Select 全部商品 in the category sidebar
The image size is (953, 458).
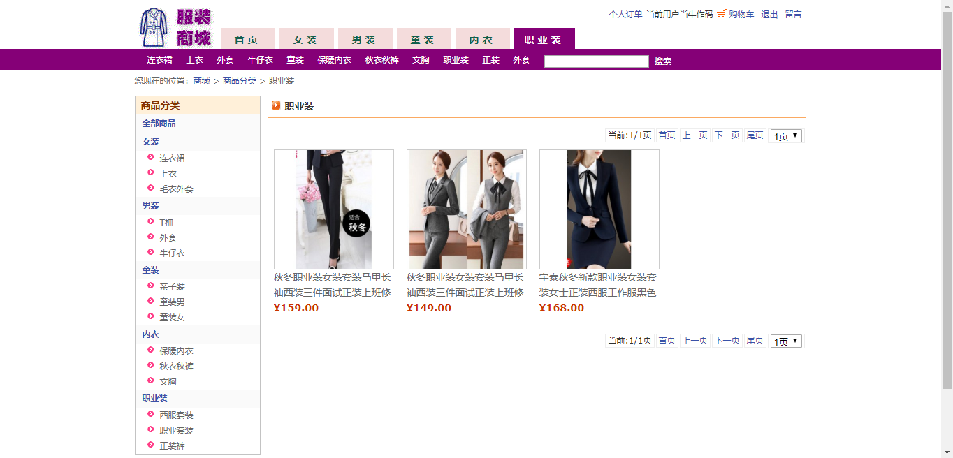(159, 124)
